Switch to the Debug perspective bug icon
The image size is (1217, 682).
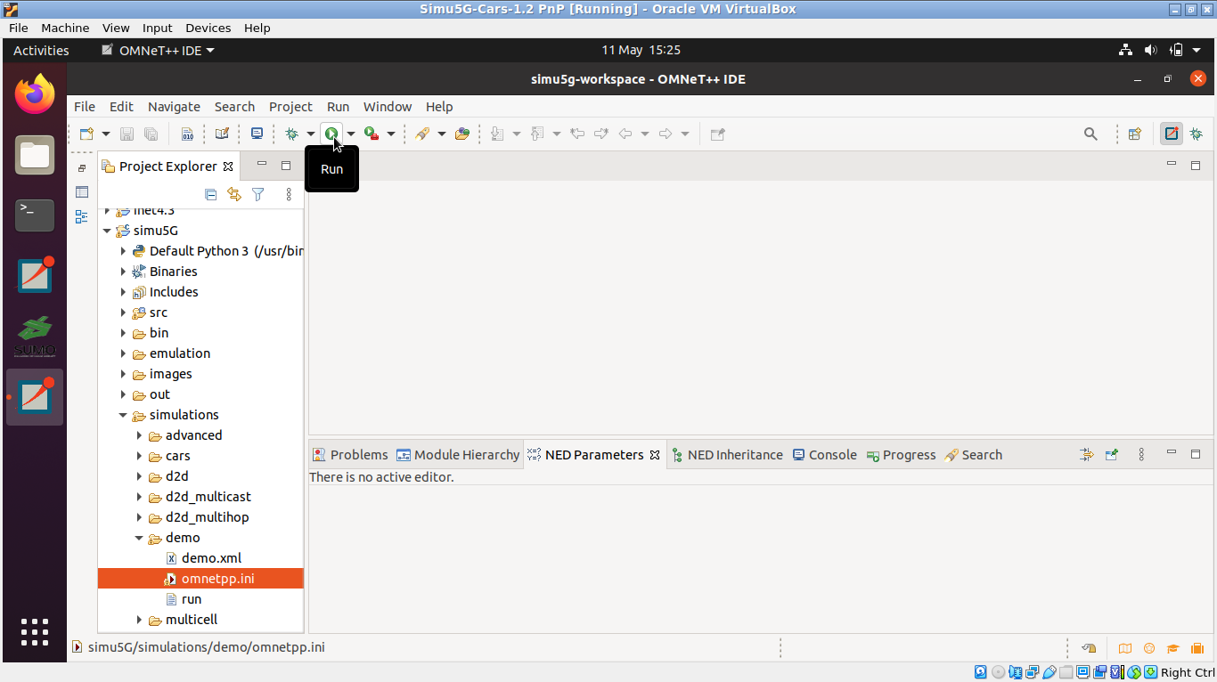coord(1196,134)
